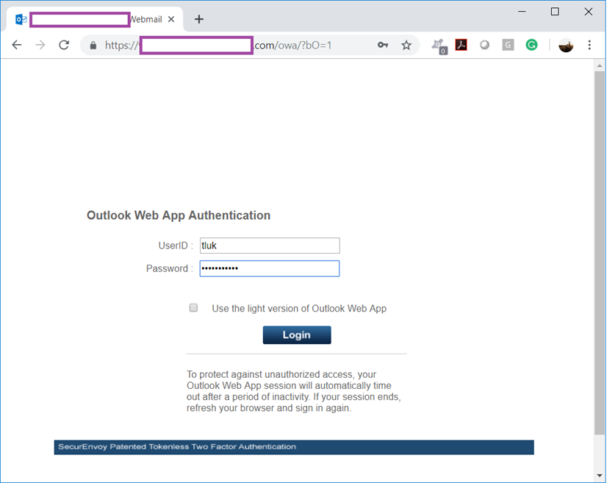The height and width of the screenshot is (483, 607).
Task: Click the Login button
Action: pyautogui.click(x=297, y=334)
